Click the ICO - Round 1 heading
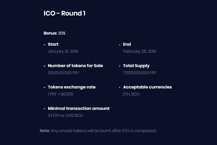Viewport: 217px width, 145px height. click(x=65, y=13)
